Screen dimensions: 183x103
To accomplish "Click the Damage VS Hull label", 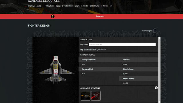I will pos(87,69).
